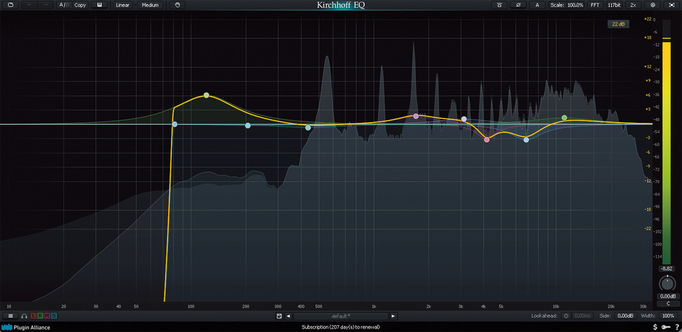682x332 pixels.
Task: Toggle the piano keyboard display icon
Action: [x=99, y=5]
